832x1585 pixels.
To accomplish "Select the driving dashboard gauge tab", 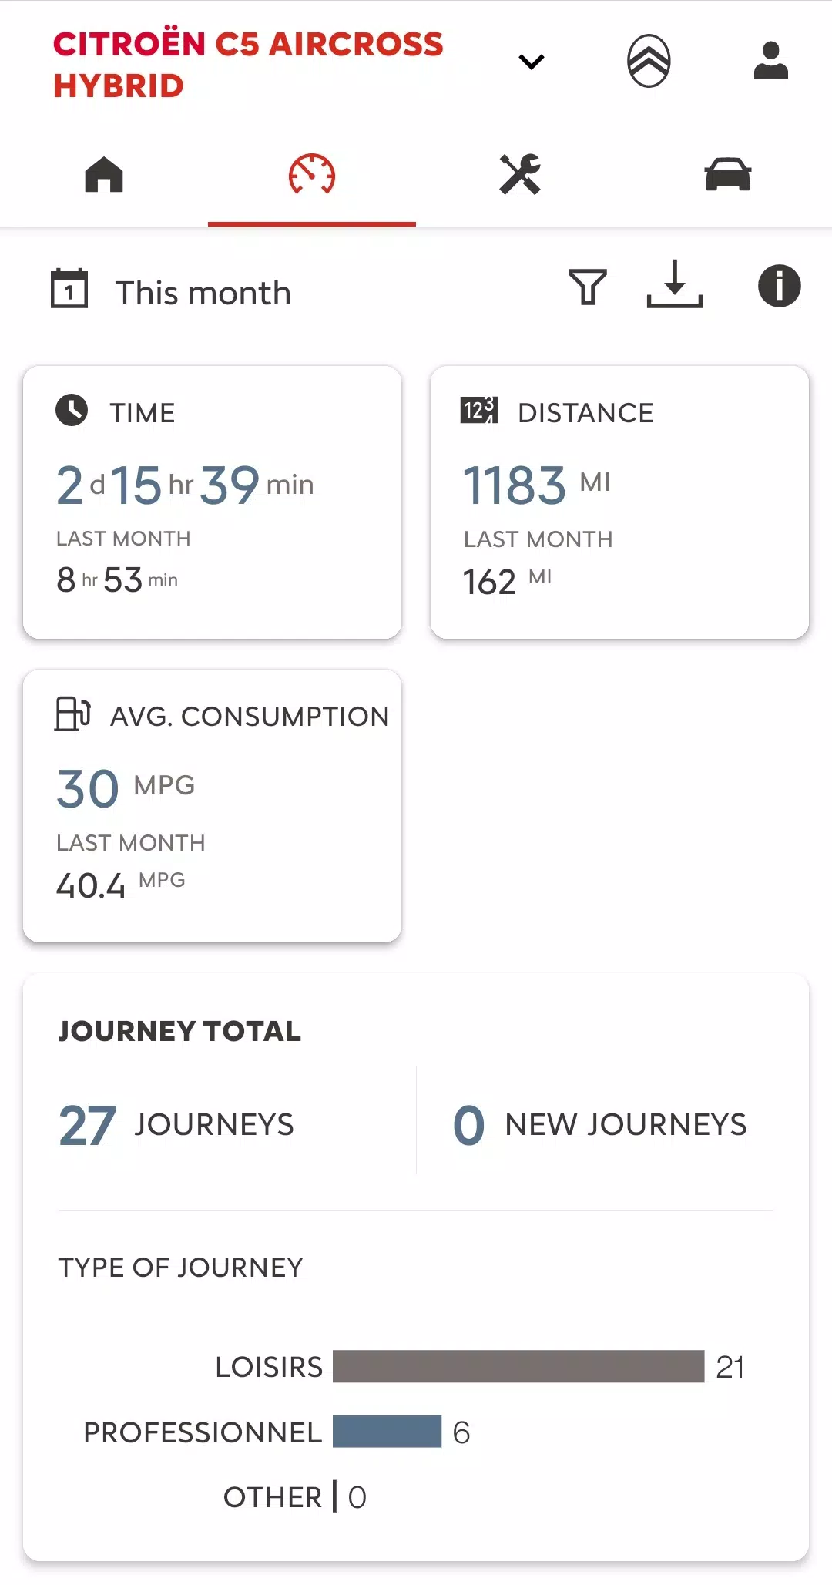I will (312, 174).
